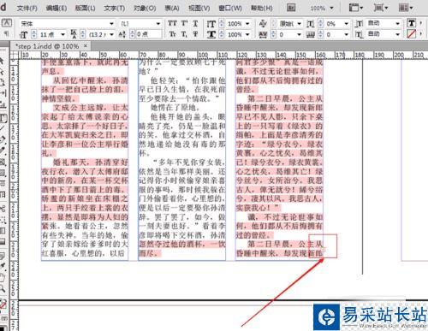Click the baseline shift 0 点 field
Viewport: 428px width, 331px height.
tap(149, 34)
